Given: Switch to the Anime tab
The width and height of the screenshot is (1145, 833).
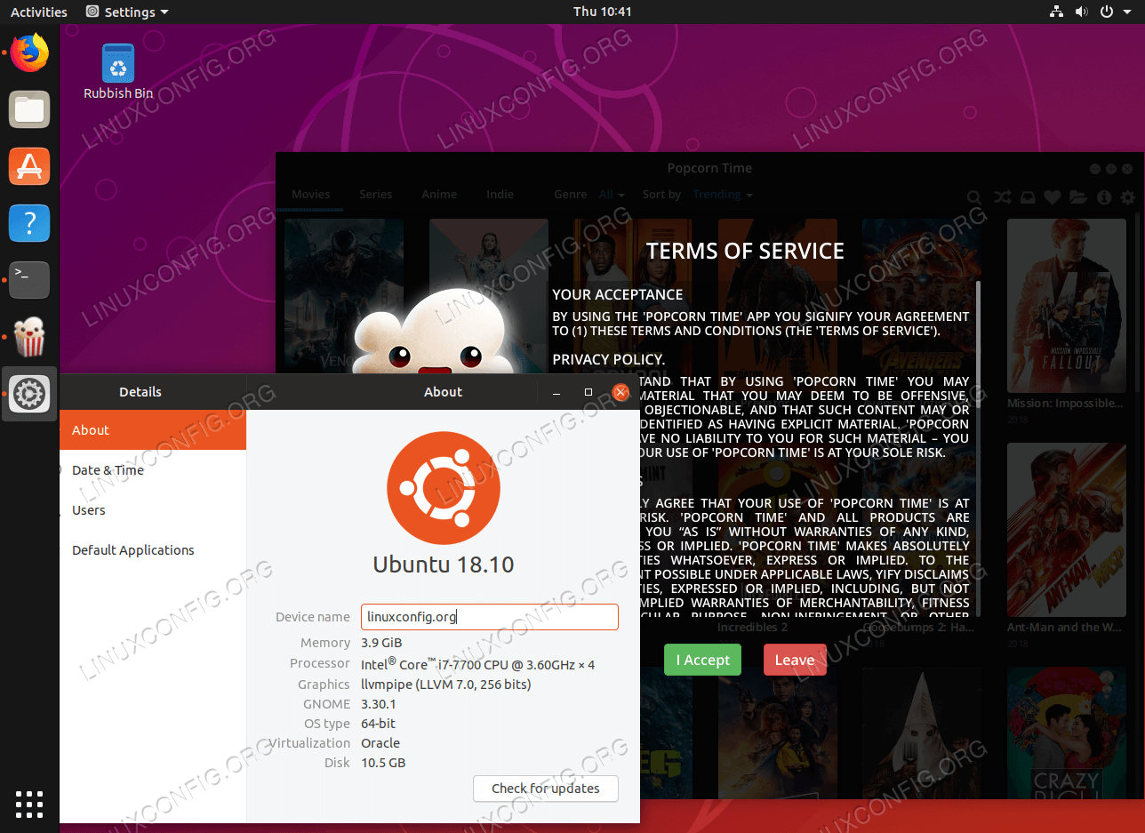Looking at the screenshot, I should pos(439,194).
